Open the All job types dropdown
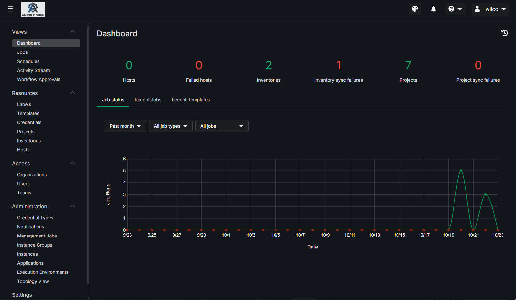Screen dimensions: 516x300 (x=171, y=126)
